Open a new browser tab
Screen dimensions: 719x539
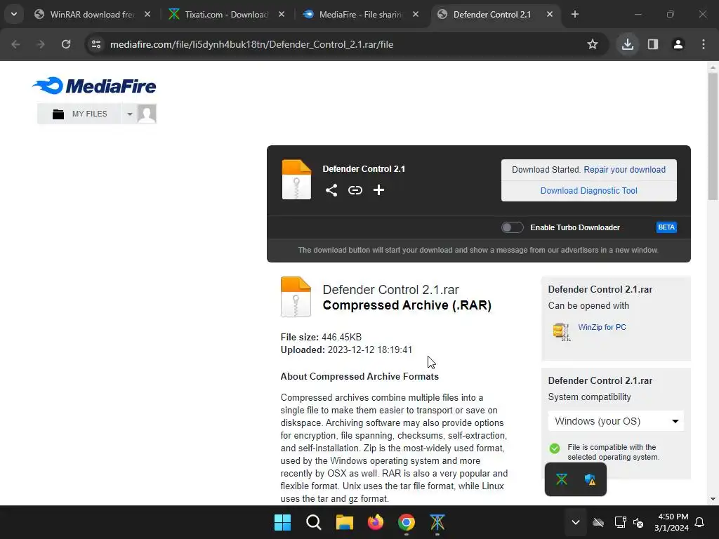(x=575, y=15)
